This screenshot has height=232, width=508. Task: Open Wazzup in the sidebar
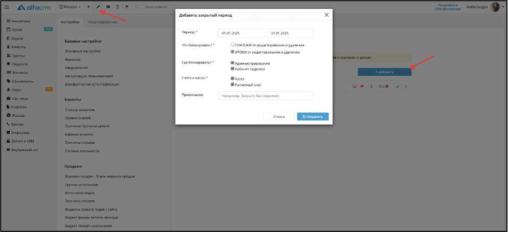pos(18,115)
